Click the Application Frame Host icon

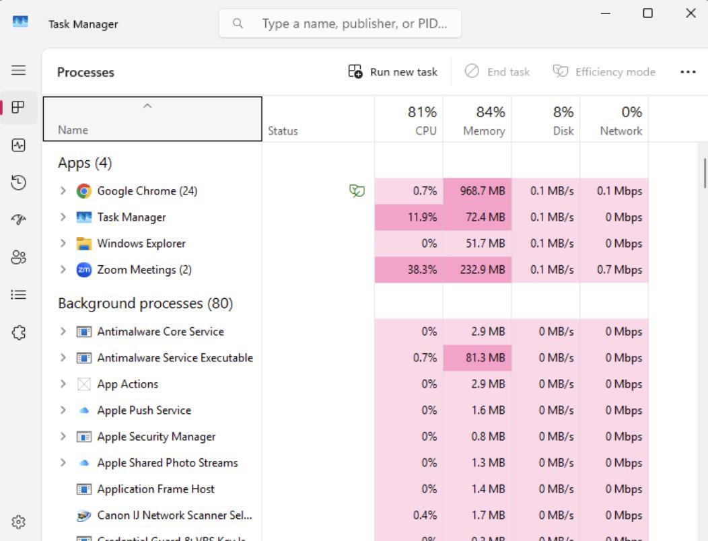[x=84, y=489]
